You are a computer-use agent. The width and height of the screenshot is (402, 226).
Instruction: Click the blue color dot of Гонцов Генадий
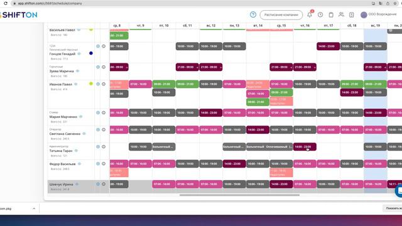click(x=91, y=53)
